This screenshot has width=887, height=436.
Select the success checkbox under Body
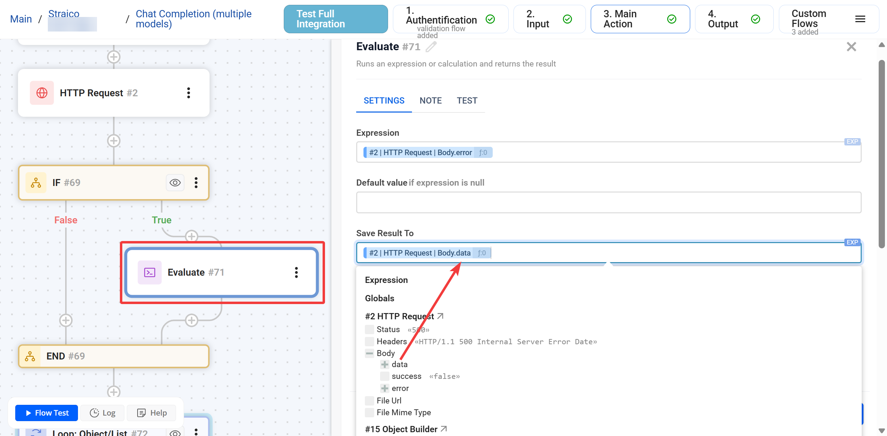[x=385, y=376]
